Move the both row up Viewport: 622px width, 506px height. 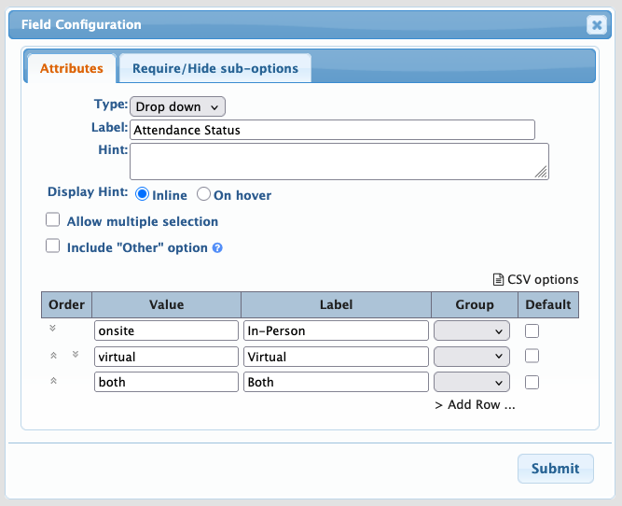pyautogui.click(x=53, y=381)
